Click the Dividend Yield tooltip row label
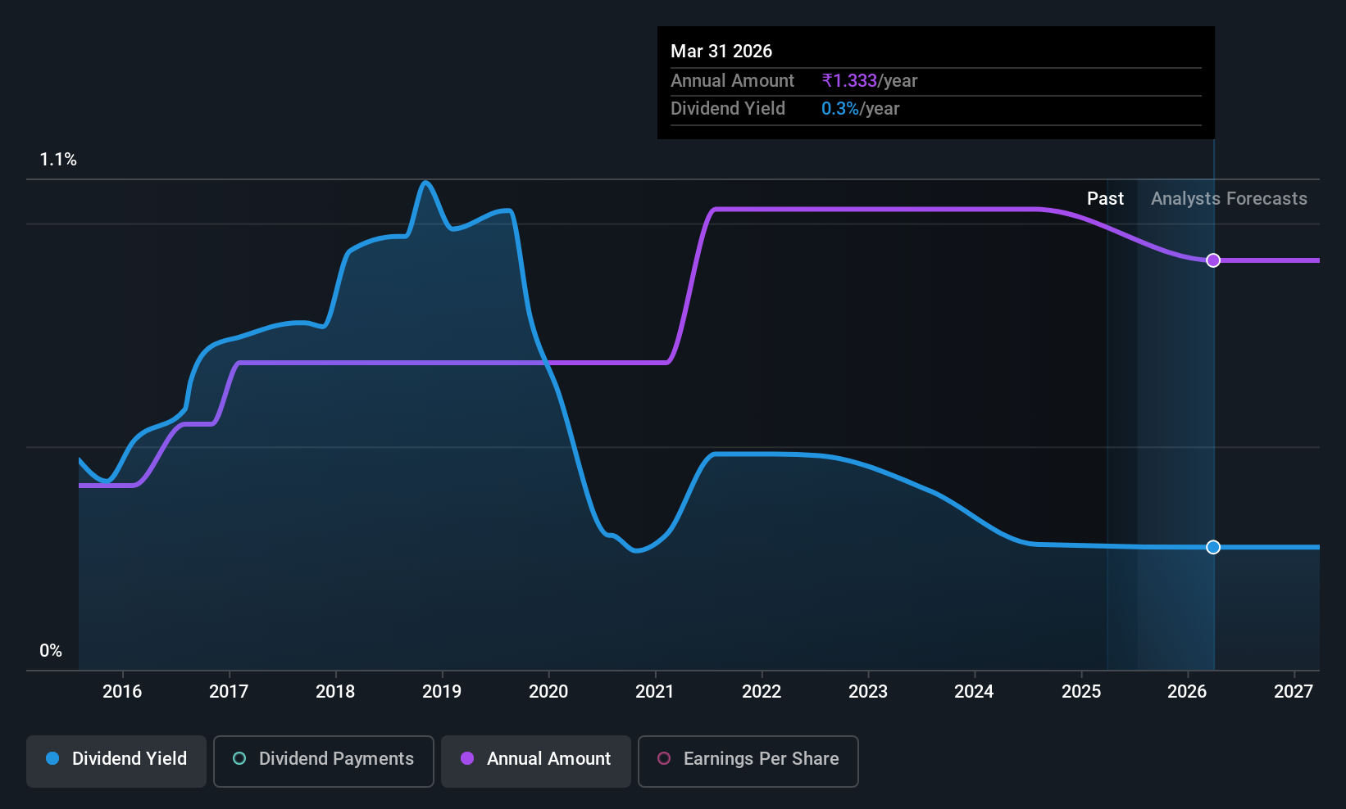The image size is (1346, 809). pos(728,109)
